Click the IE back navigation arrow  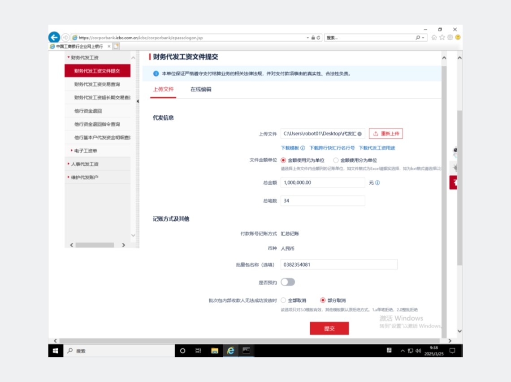click(x=54, y=37)
